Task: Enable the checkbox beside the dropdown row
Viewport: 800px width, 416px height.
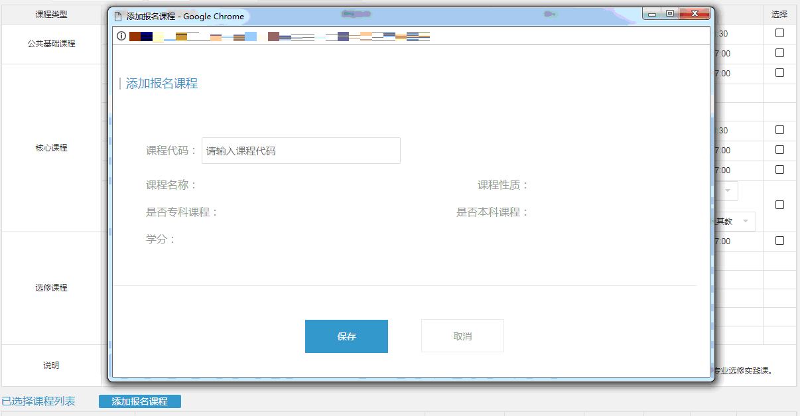Action: [x=780, y=205]
